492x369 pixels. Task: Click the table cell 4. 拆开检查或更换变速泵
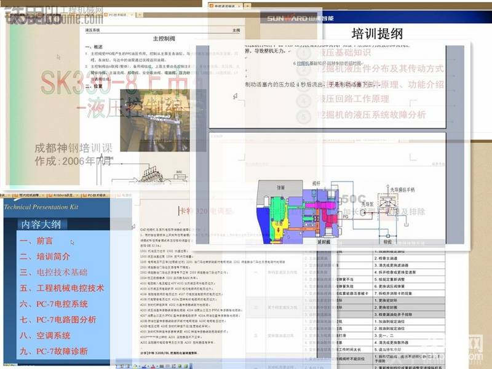point(410,272)
